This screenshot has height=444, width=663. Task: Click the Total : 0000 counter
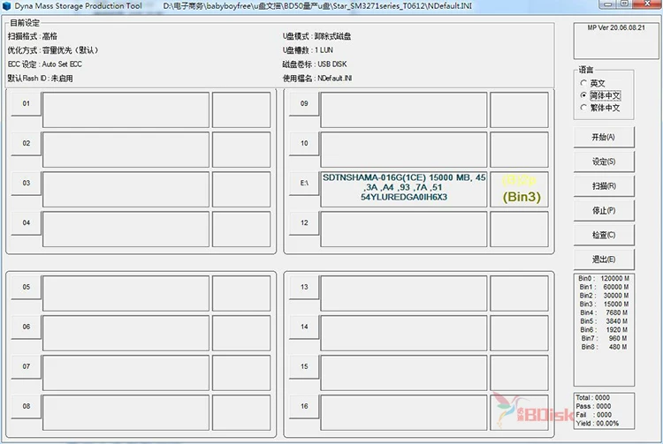[x=593, y=397]
